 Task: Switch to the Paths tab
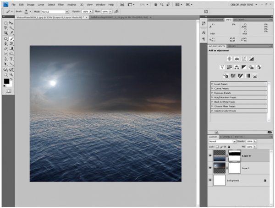(238, 137)
